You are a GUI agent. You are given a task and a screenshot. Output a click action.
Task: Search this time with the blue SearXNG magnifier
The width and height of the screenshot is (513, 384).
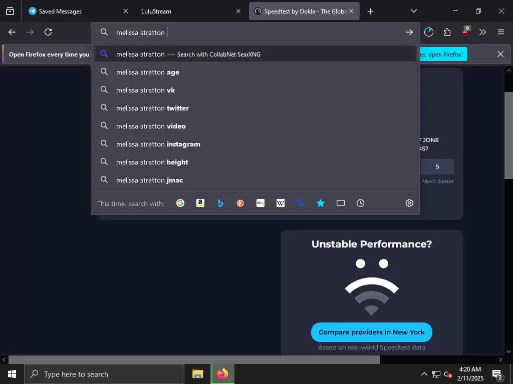[301, 203]
